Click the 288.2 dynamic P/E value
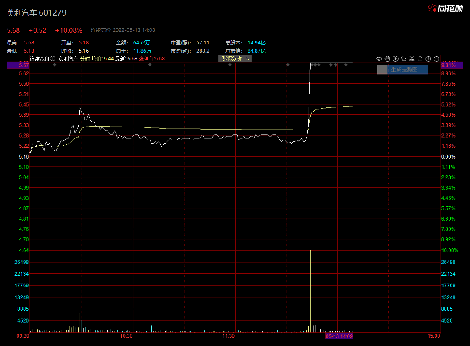Screen dimensions: 470x346 [203, 51]
